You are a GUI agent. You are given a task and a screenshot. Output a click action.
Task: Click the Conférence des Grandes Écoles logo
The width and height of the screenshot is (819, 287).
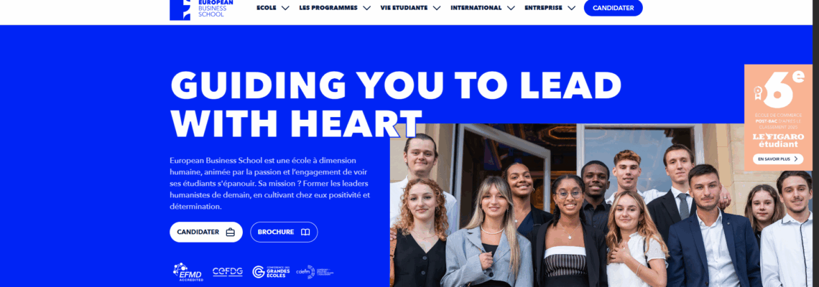[271, 272]
